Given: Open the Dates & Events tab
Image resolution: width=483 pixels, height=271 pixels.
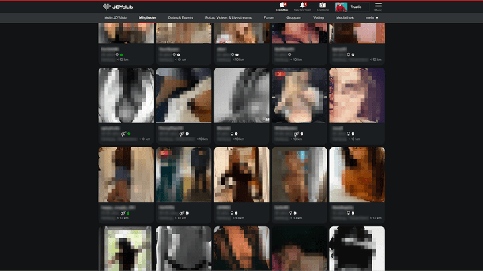Looking at the screenshot, I should coord(180,17).
